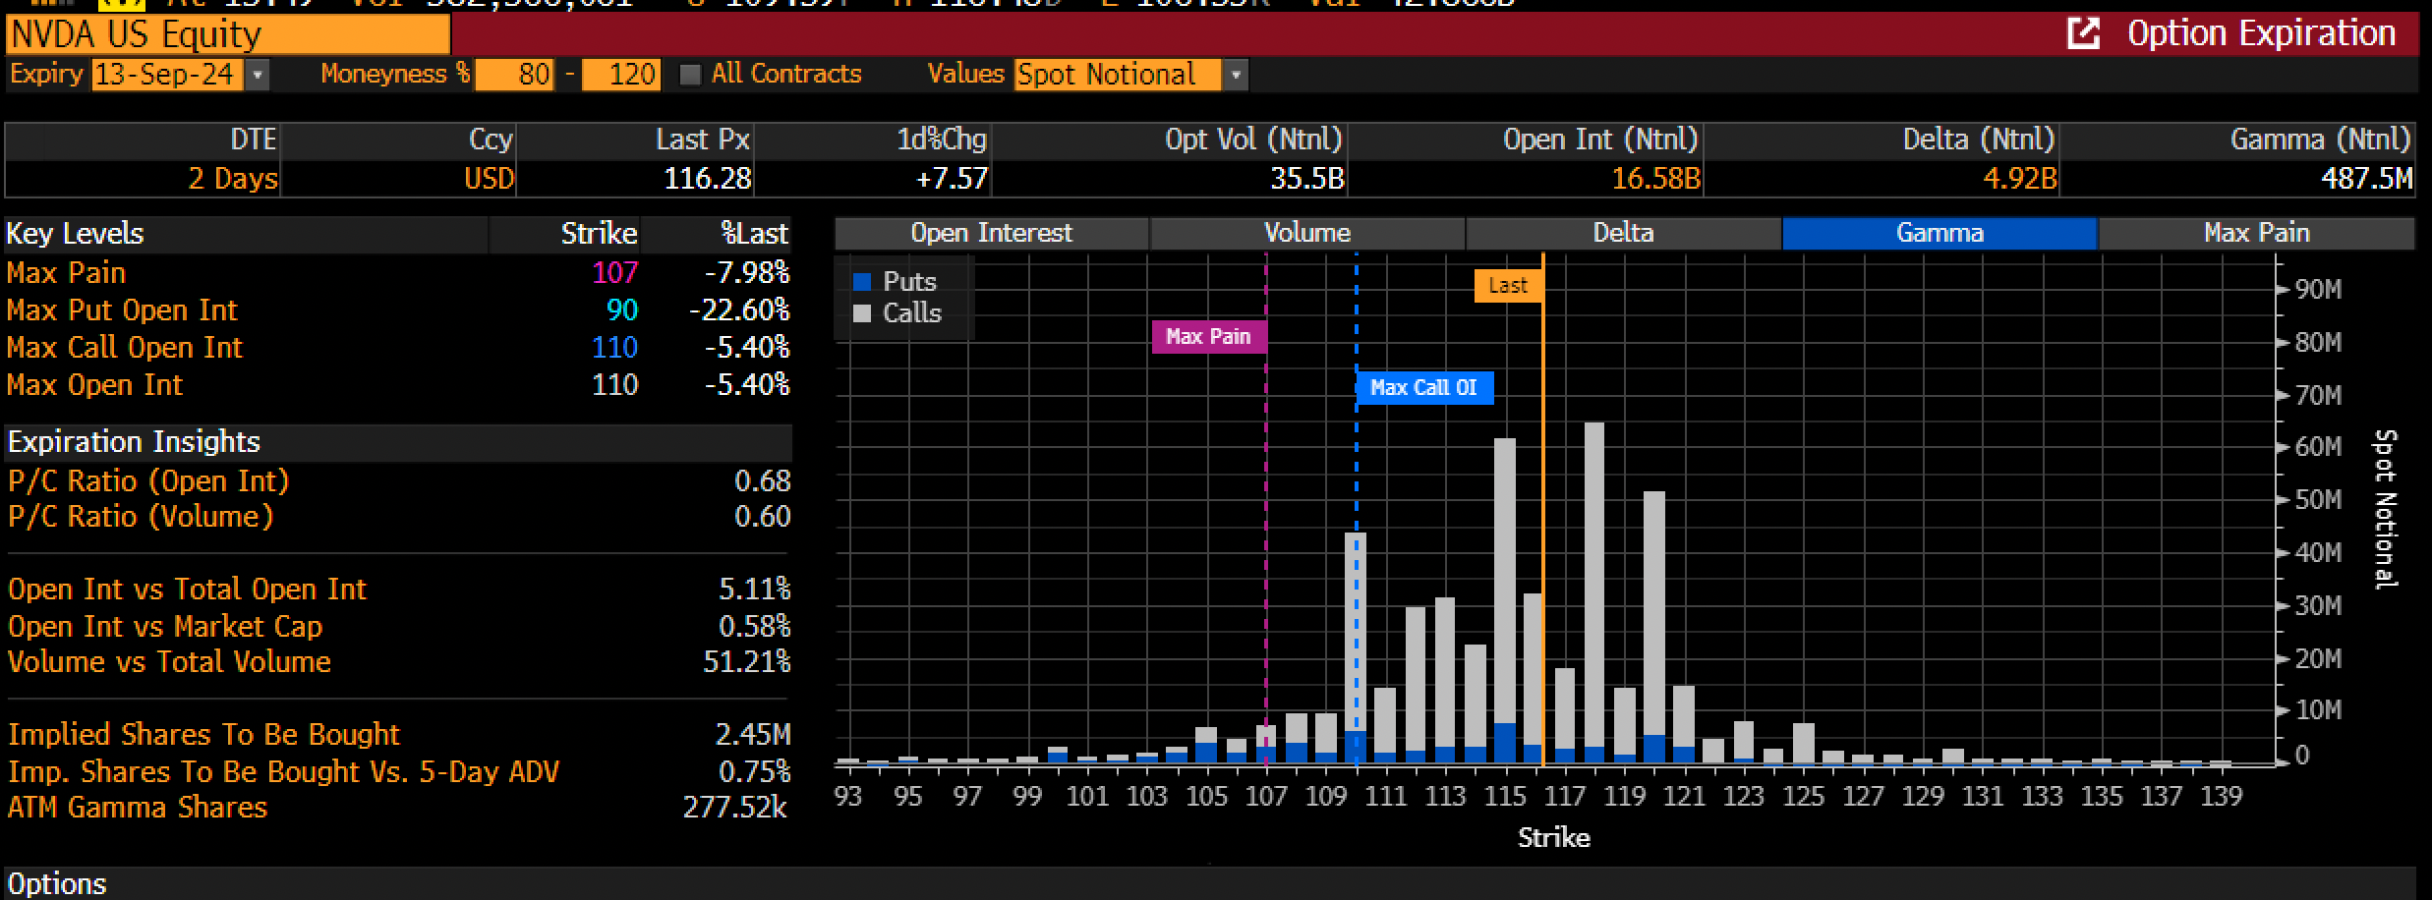Select the Expiry 13-Sep-24 field
2432x900 pixels.
click(x=167, y=75)
